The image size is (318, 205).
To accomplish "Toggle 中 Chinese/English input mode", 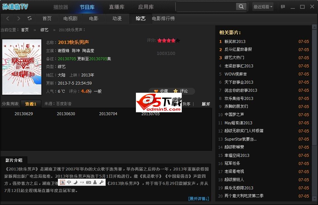I will pyautogui.click(x=69, y=182).
